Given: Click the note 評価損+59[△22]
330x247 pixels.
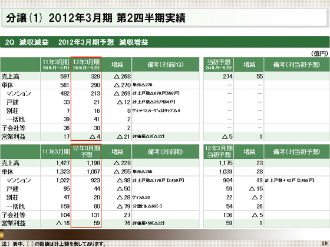Looking at the screenshot, I should (x=148, y=223).
